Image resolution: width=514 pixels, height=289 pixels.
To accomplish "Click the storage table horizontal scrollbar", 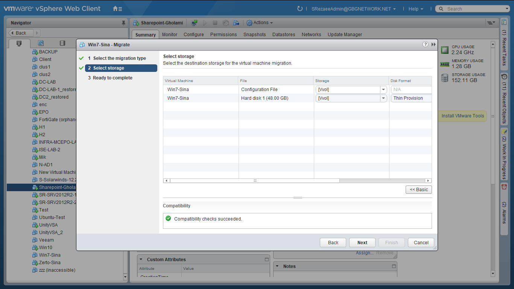I will (255, 181).
